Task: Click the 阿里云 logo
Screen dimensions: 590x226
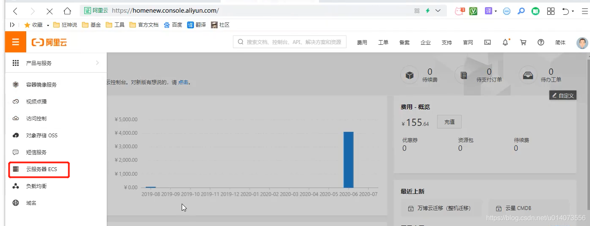Action: click(50, 42)
